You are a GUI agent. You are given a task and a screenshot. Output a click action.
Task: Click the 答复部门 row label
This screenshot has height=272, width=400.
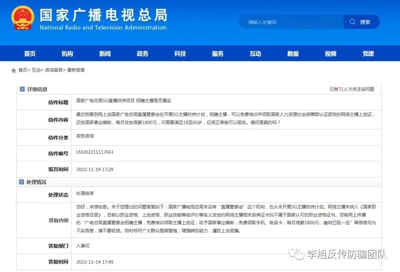[x=58, y=246]
